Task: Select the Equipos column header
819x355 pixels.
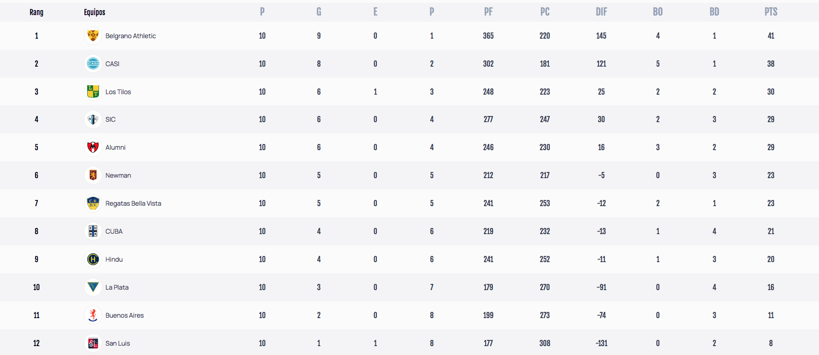Action: point(95,12)
